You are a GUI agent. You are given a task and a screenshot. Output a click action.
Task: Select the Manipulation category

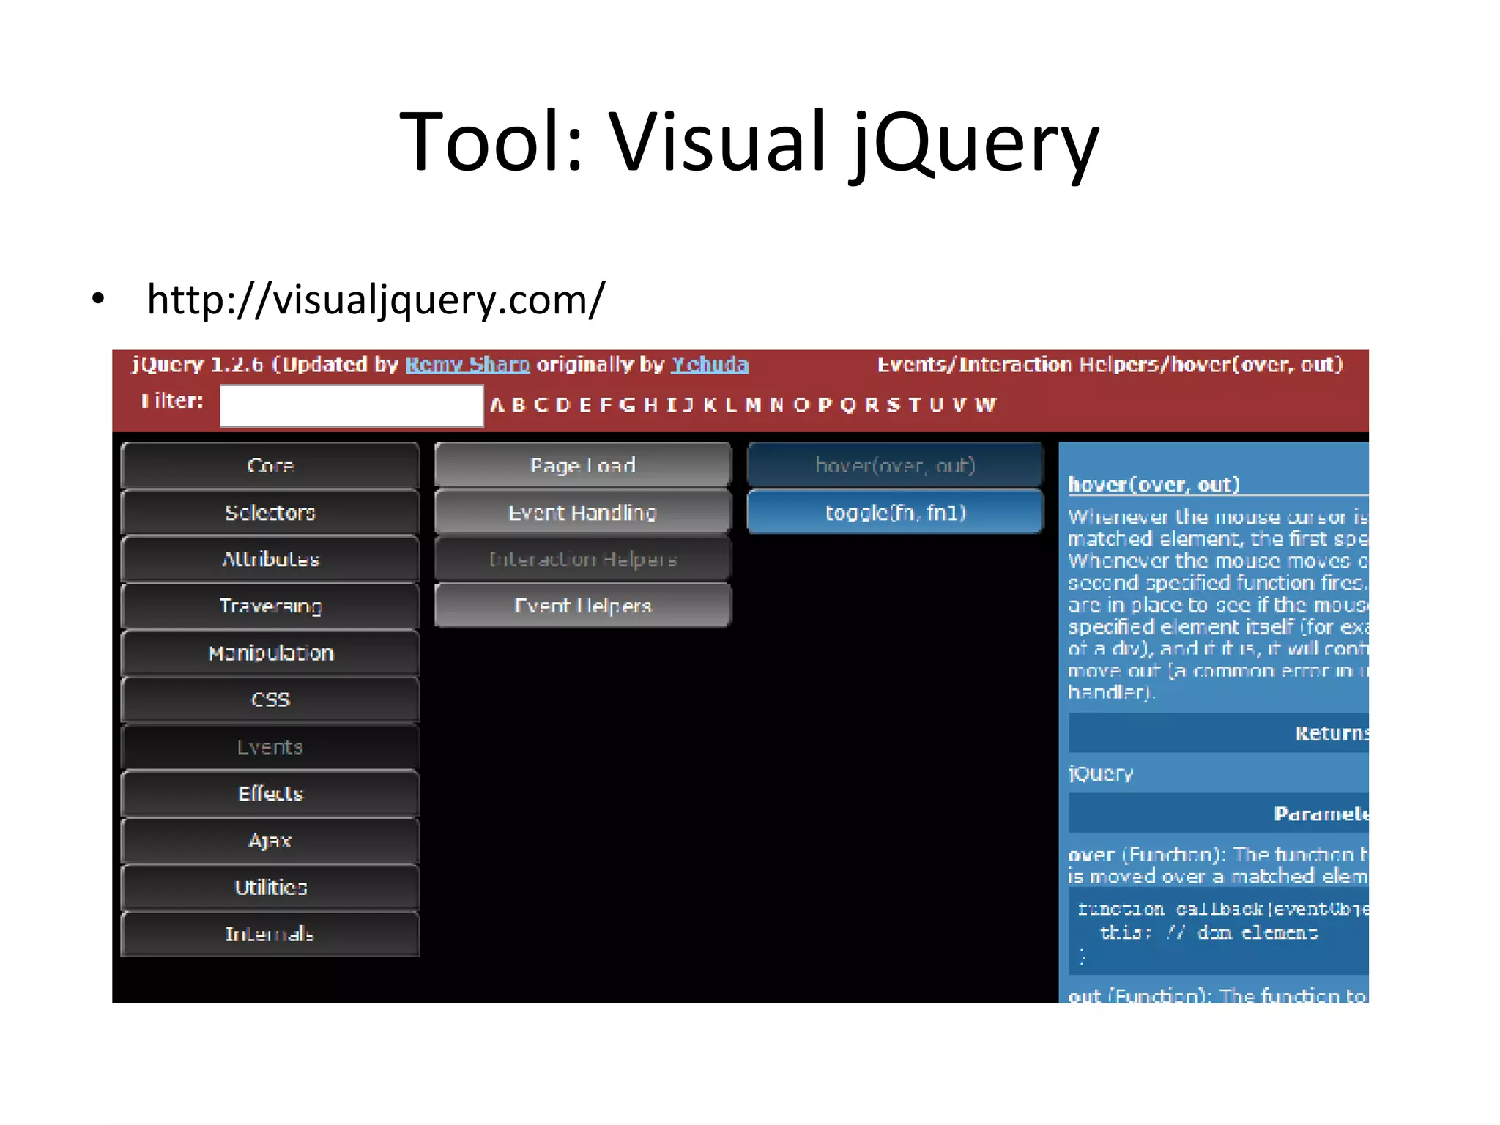(x=270, y=653)
